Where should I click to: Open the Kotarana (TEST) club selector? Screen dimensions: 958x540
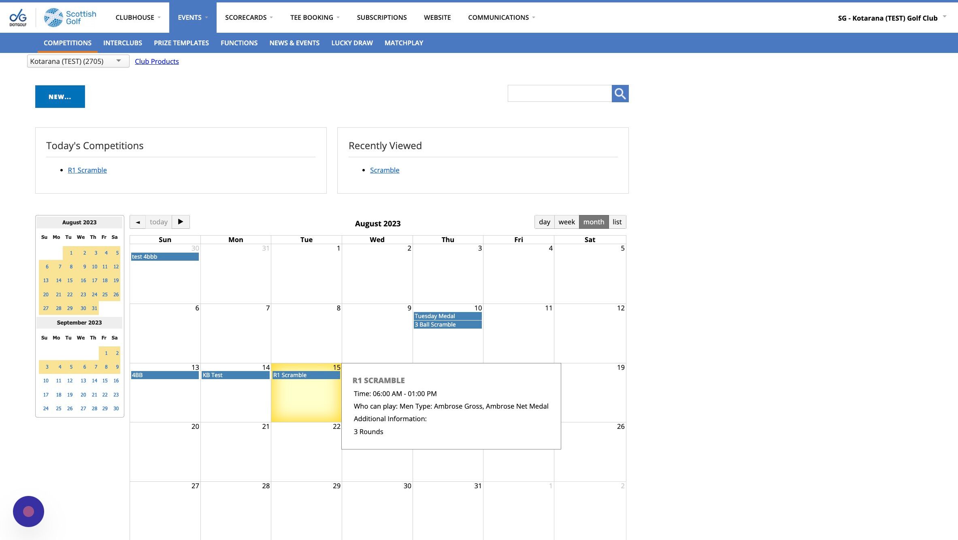pyautogui.click(x=78, y=61)
